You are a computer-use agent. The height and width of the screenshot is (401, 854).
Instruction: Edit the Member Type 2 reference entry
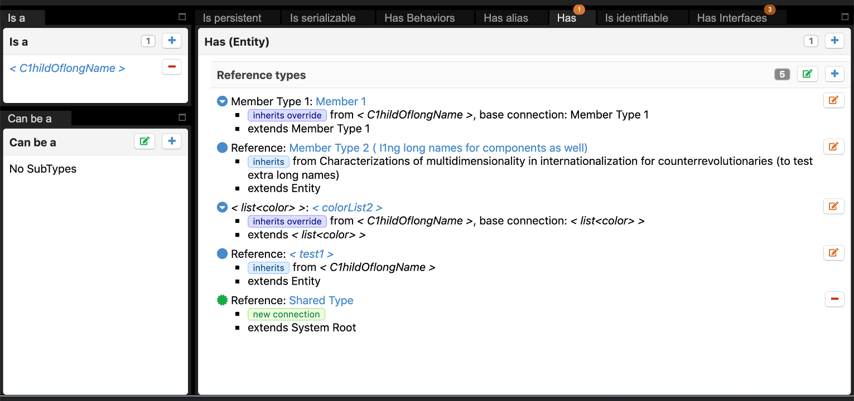click(833, 146)
